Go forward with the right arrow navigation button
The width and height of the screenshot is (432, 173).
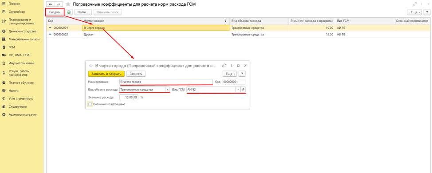coord(59,4)
